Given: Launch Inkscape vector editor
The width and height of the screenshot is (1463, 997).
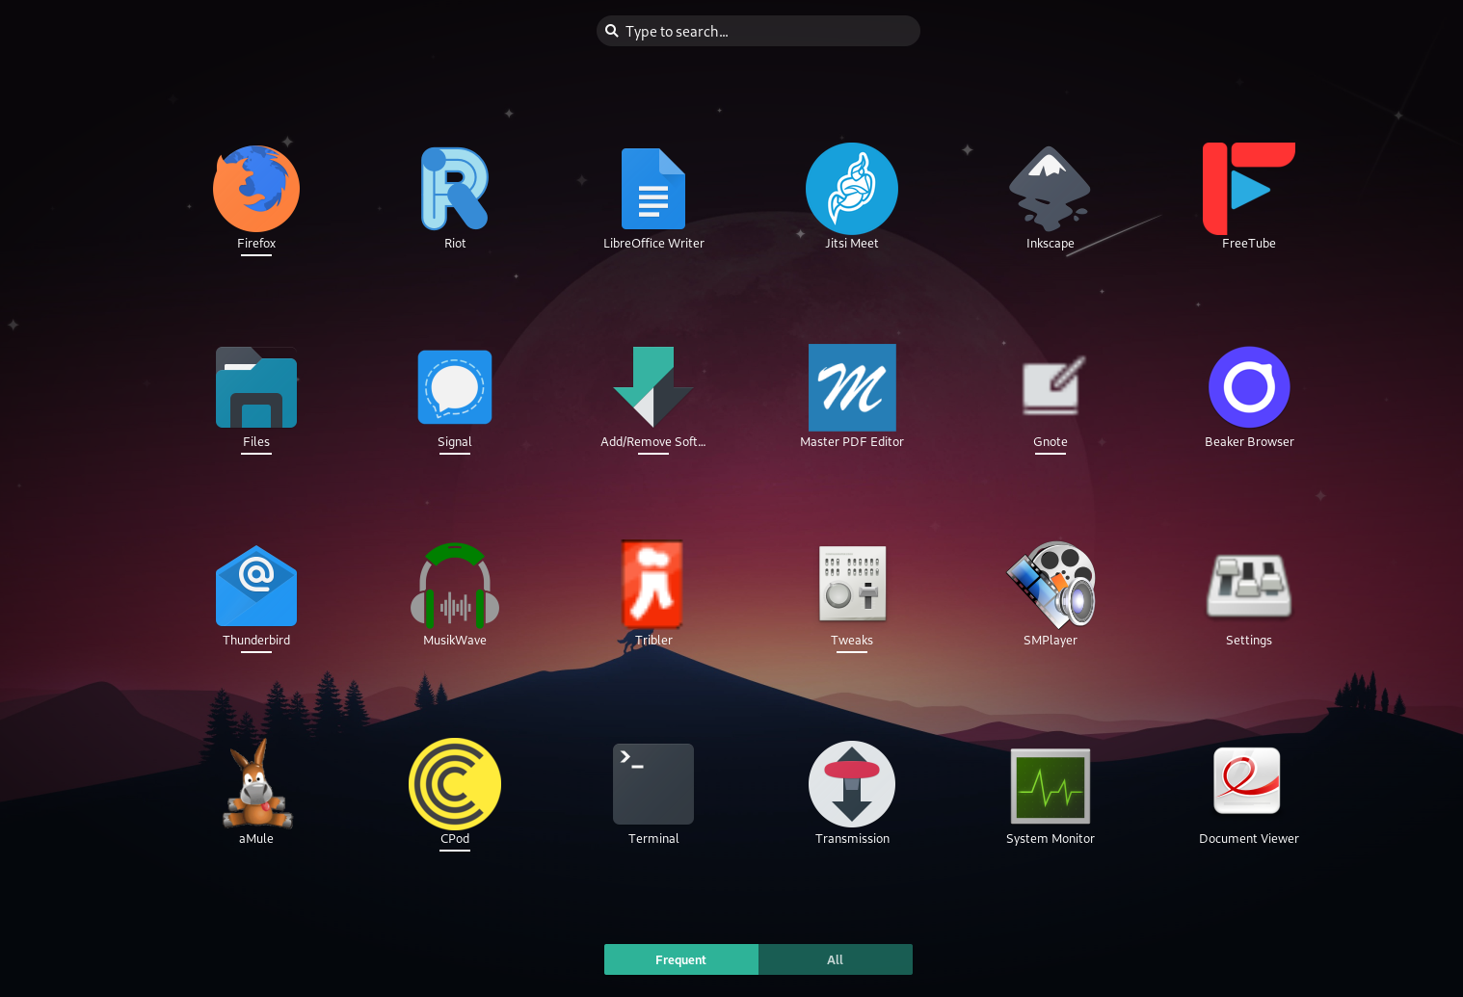Looking at the screenshot, I should [x=1050, y=190].
